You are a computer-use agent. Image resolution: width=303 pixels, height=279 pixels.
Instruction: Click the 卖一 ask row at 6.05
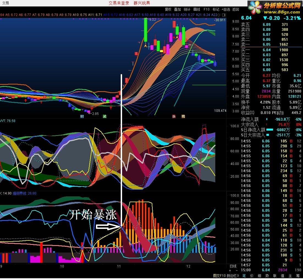[271, 44]
